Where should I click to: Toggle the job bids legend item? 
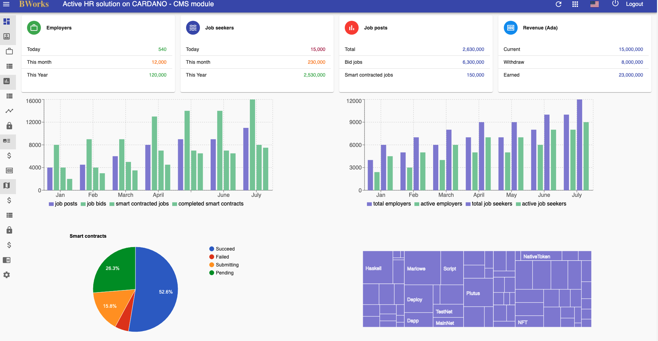(94, 204)
